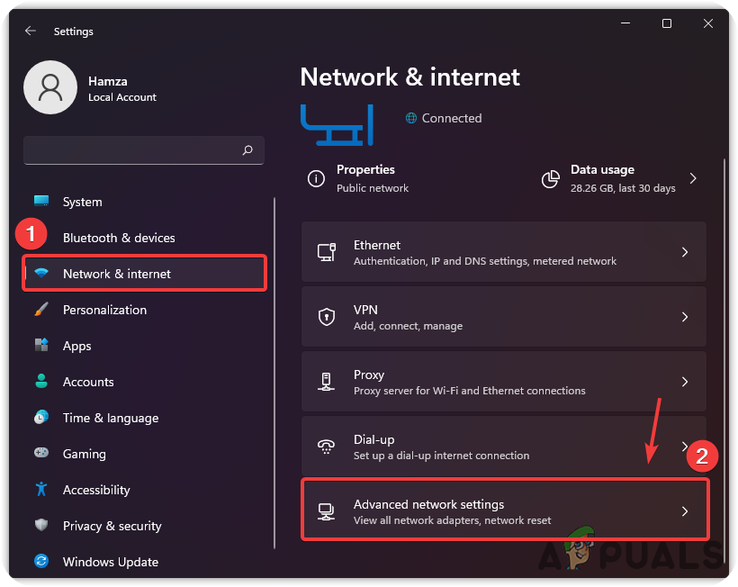Click the Ethernet adapter icon
The height and width of the screenshot is (587, 738).
click(327, 252)
